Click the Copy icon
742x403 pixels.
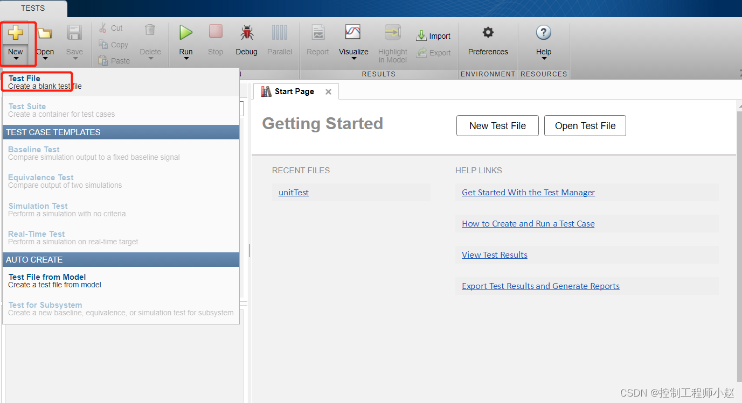pyautogui.click(x=103, y=45)
